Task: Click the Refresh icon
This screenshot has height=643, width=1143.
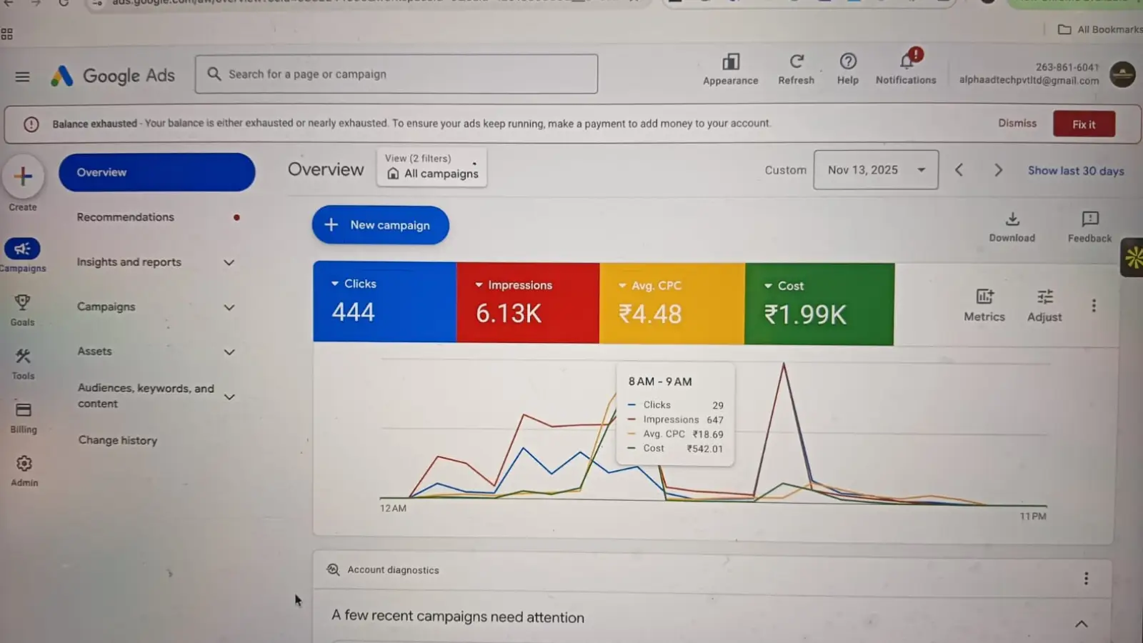Action: point(796,62)
